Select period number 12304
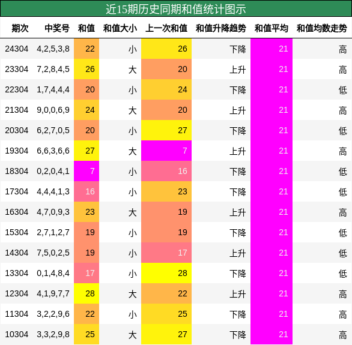The width and height of the screenshot is (352, 345). click(17, 293)
